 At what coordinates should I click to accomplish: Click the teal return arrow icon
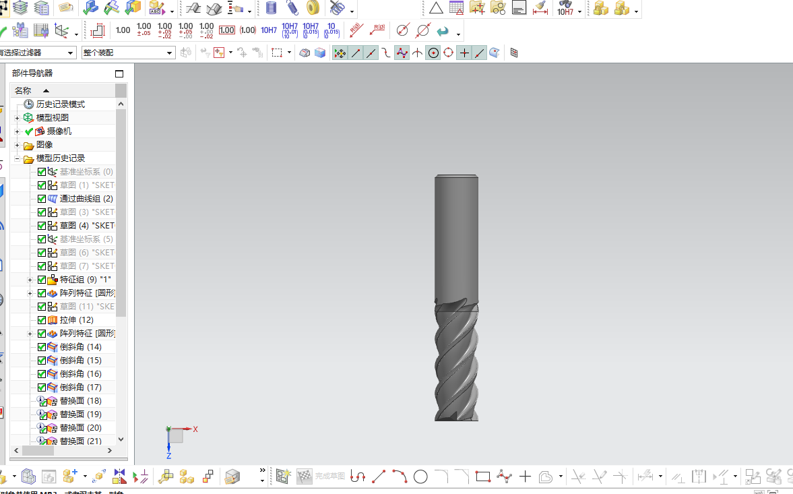[443, 31]
